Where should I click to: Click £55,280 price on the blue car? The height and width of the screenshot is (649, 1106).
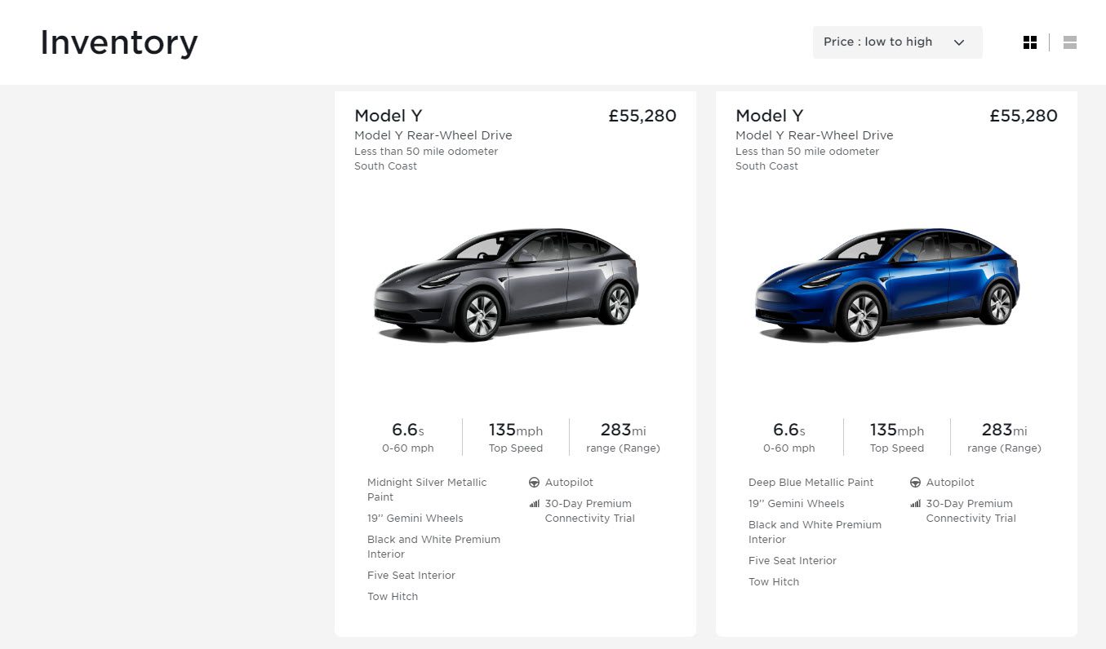click(x=1024, y=116)
